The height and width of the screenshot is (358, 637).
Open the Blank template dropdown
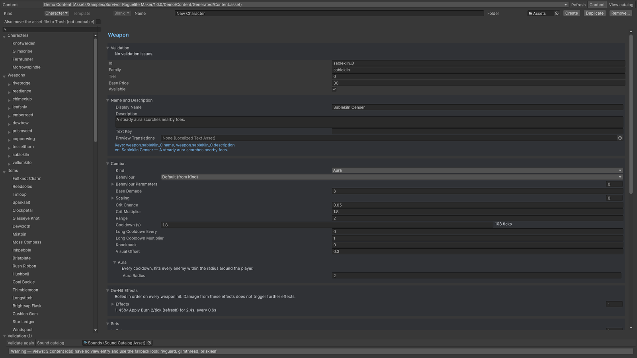click(x=121, y=13)
